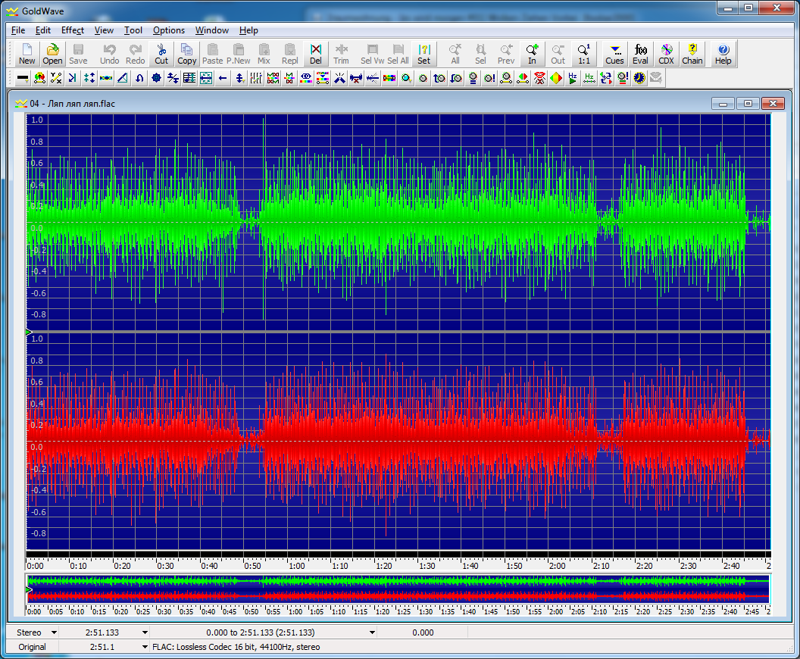The width and height of the screenshot is (800, 659).
Task: Open the CDX CD reader tool
Action: tap(666, 54)
